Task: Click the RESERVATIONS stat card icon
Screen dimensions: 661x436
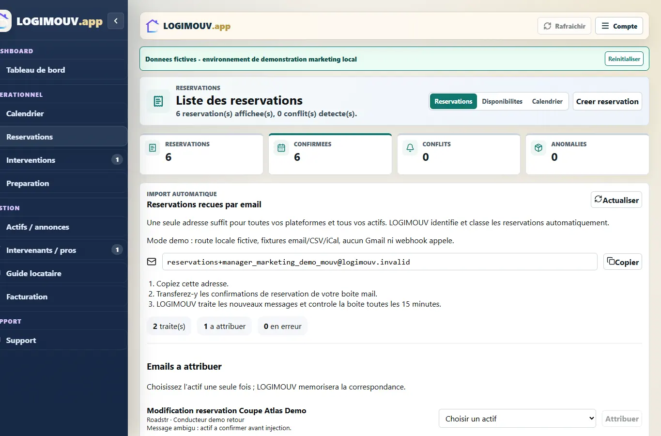Action: (x=153, y=148)
